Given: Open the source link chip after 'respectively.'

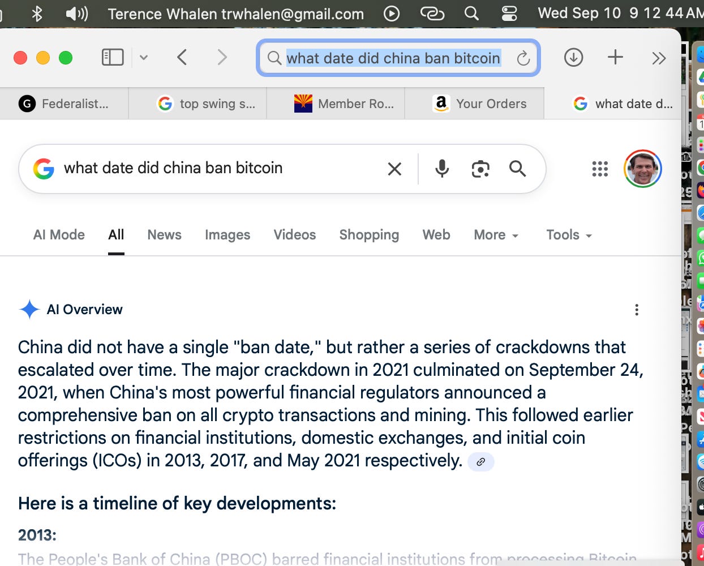Looking at the screenshot, I should click(480, 462).
